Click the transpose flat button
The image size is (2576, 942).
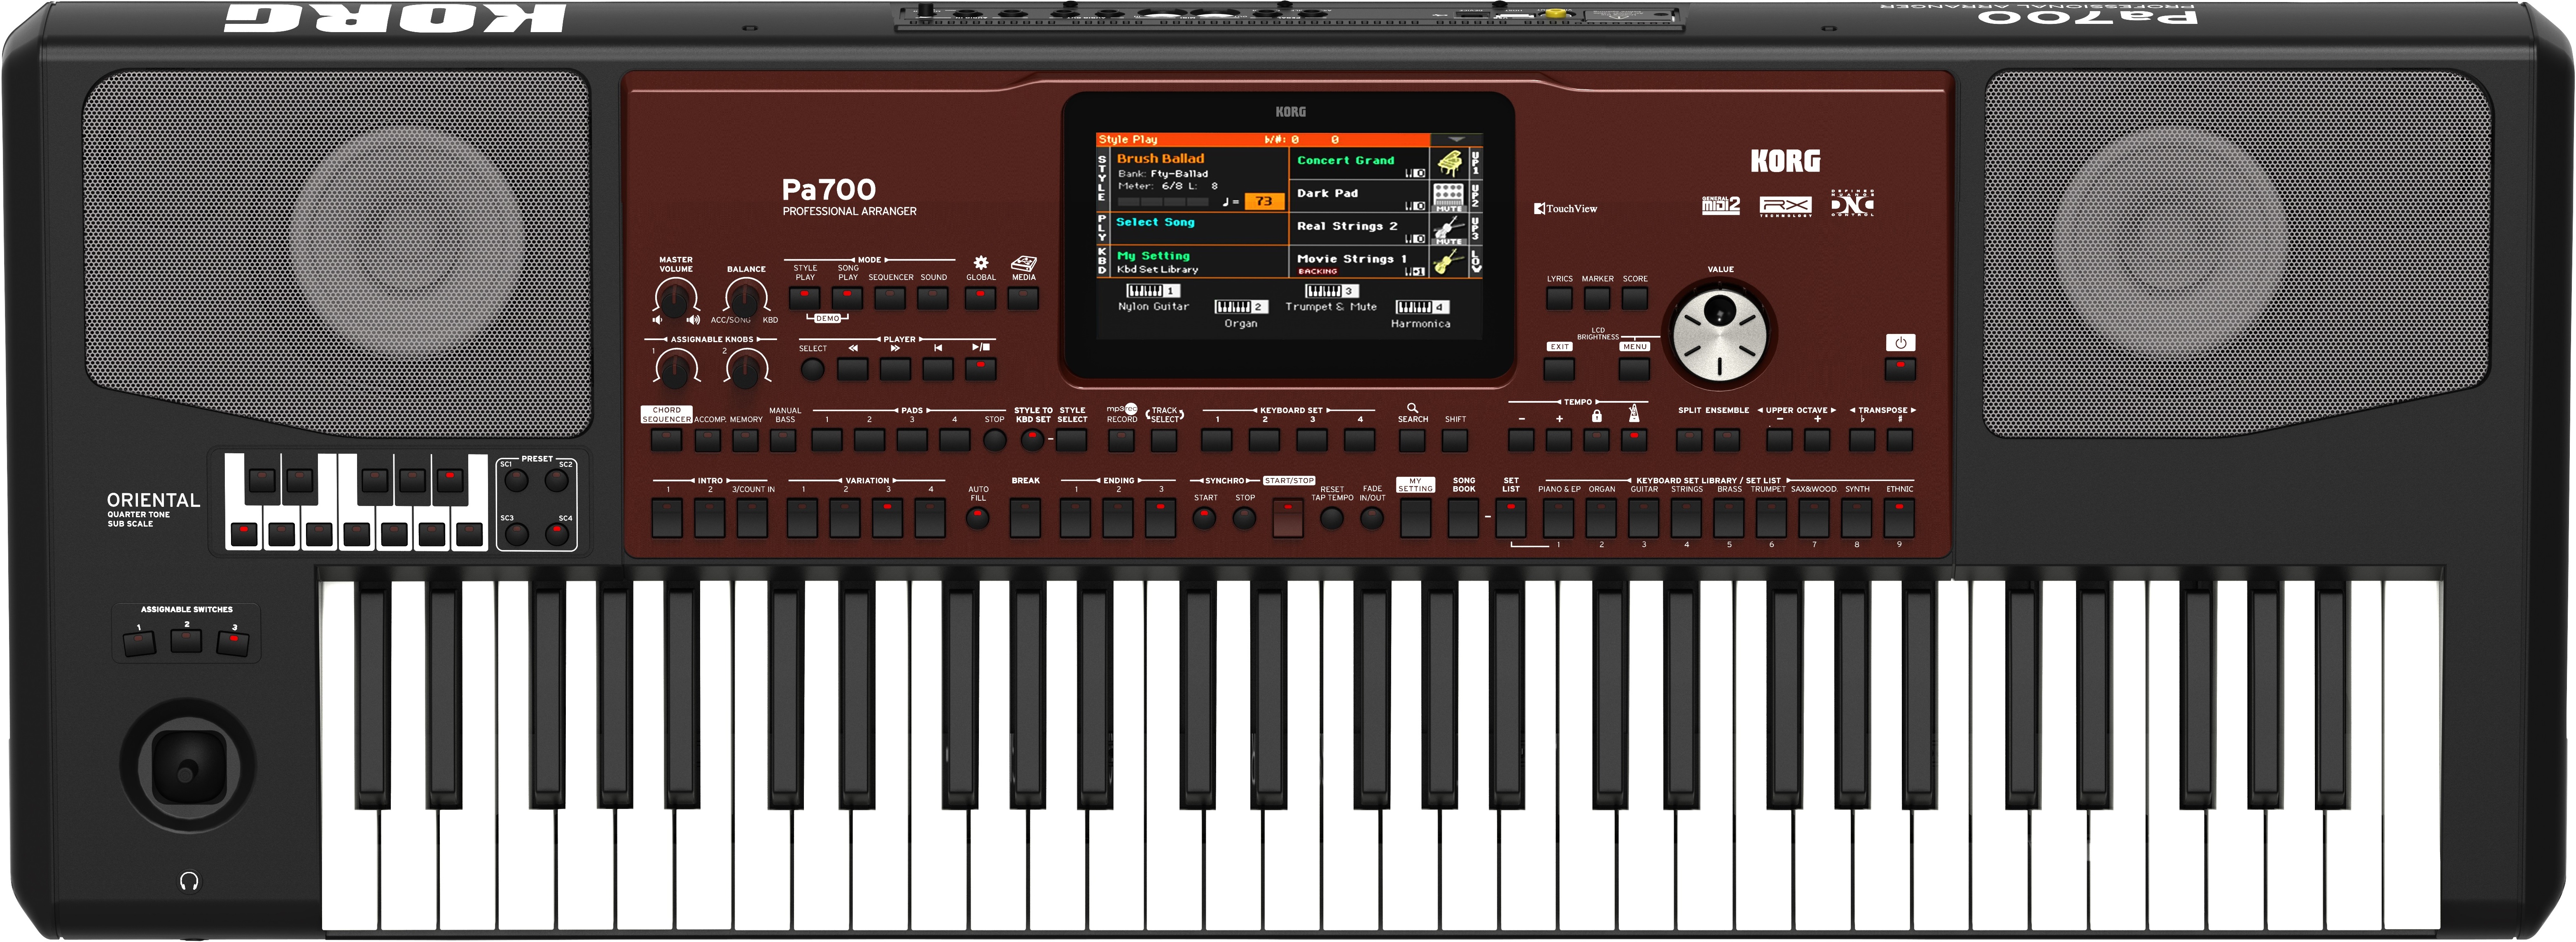pos(1862,440)
